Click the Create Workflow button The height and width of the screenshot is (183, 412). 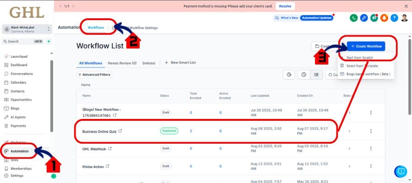[x=366, y=46]
